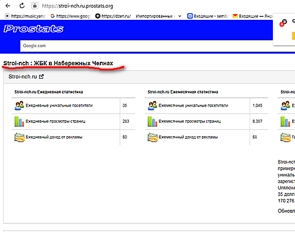Click the Ежедневные уникальные посетители label

pyautogui.click(x=59, y=106)
